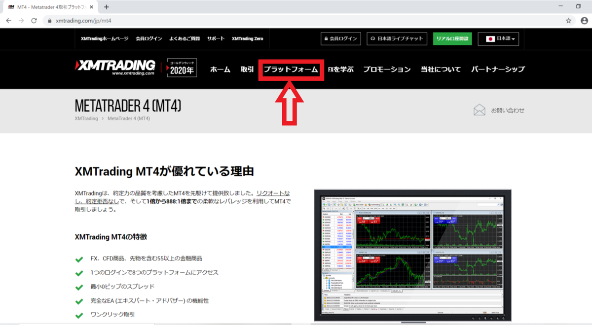Restore the browser window size button

pyautogui.click(x=578, y=6)
